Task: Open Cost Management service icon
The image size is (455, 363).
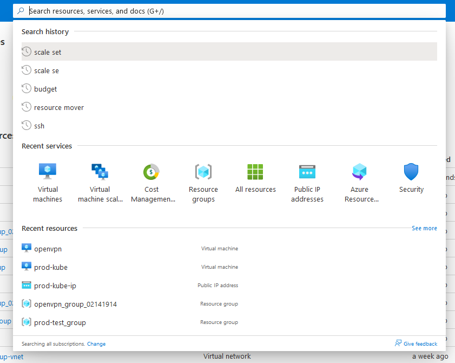Action: point(151,171)
